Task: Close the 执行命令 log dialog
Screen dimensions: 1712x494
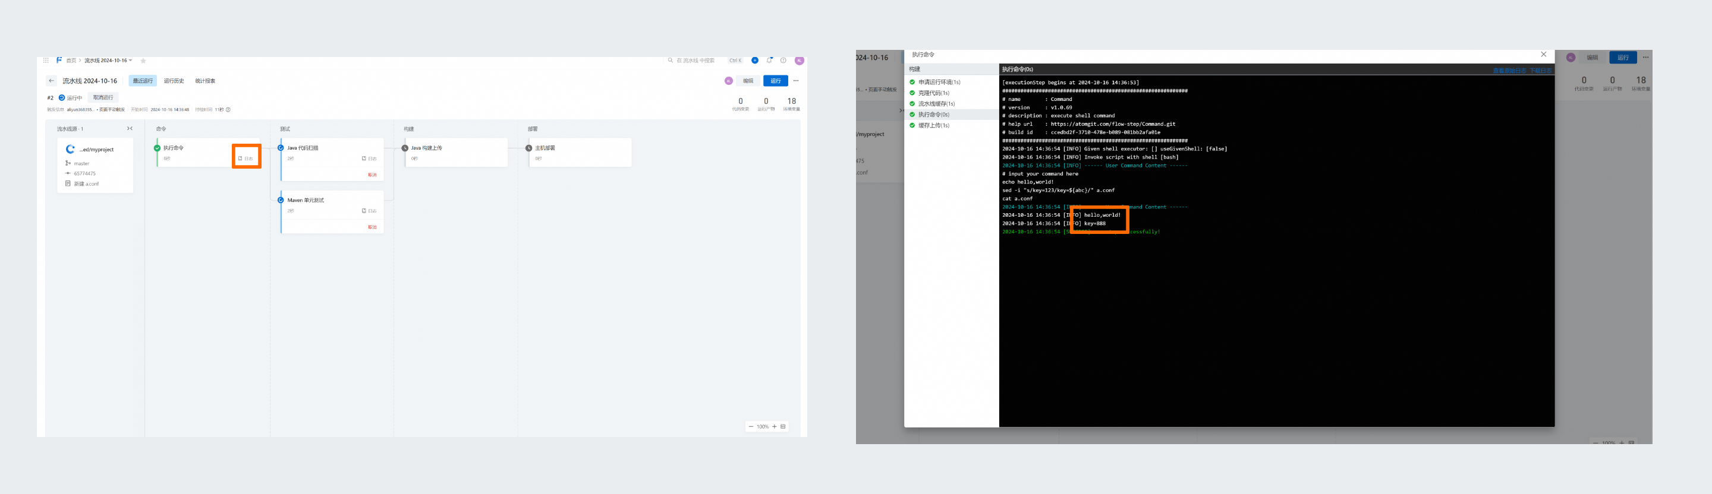Action: (1543, 55)
